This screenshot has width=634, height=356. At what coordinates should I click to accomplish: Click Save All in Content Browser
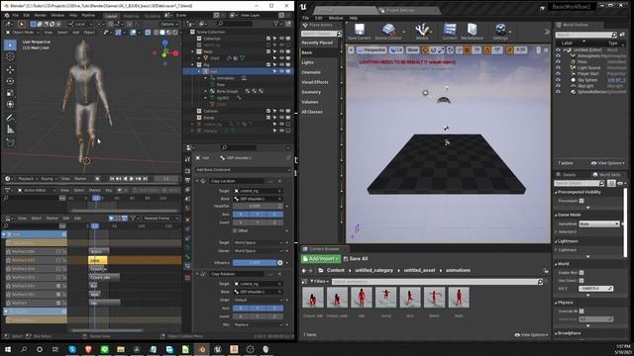[356, 259]
